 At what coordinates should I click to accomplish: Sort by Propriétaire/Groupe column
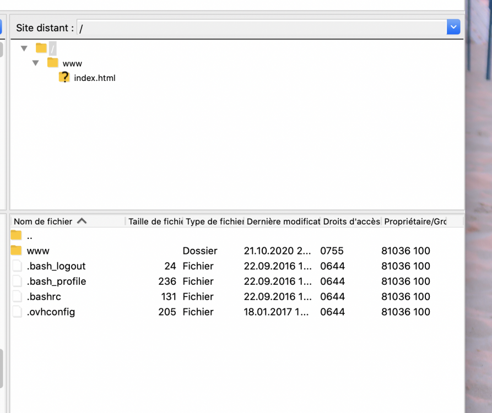click(x=415, y=221)
